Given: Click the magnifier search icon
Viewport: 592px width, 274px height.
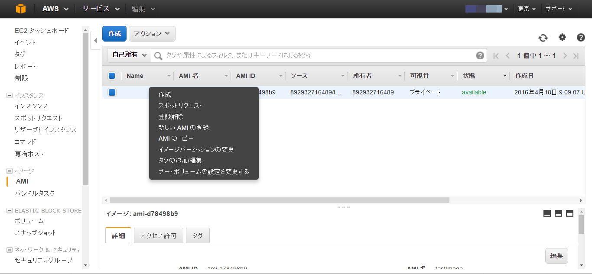Looking at the screenshot, I should coord(158,55).
